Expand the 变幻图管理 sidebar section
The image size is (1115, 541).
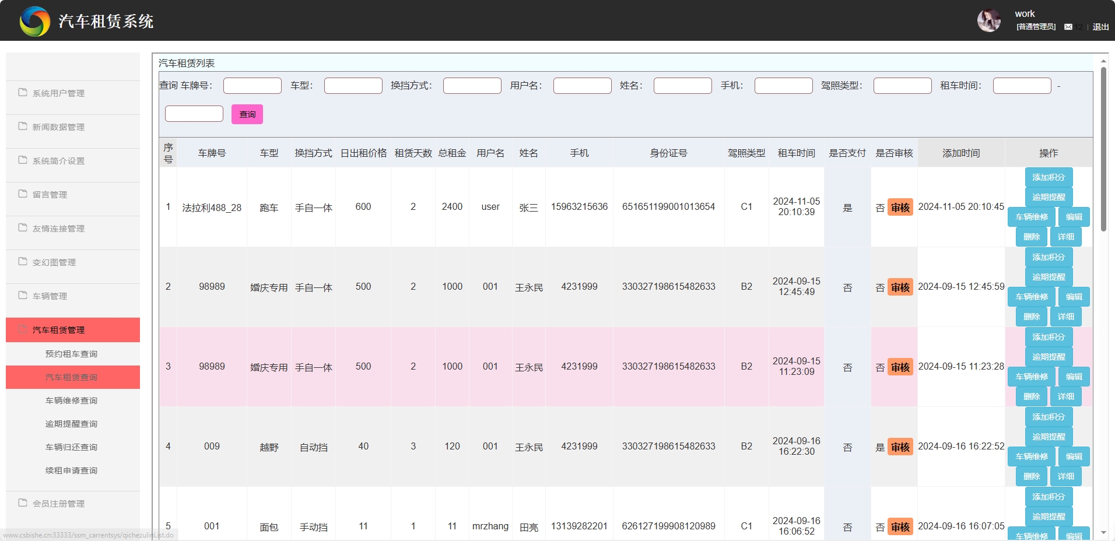54,262
